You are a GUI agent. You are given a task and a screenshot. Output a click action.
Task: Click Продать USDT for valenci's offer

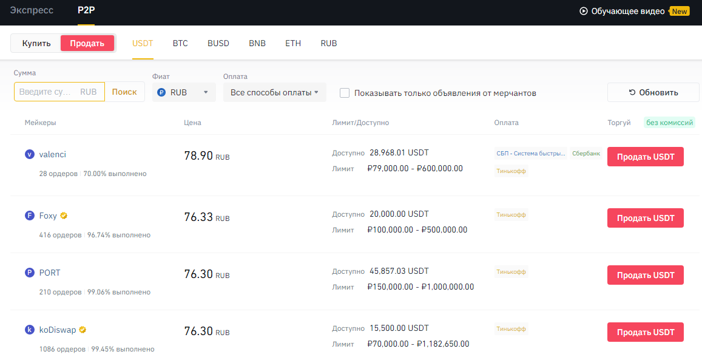[x=645, y=157]
